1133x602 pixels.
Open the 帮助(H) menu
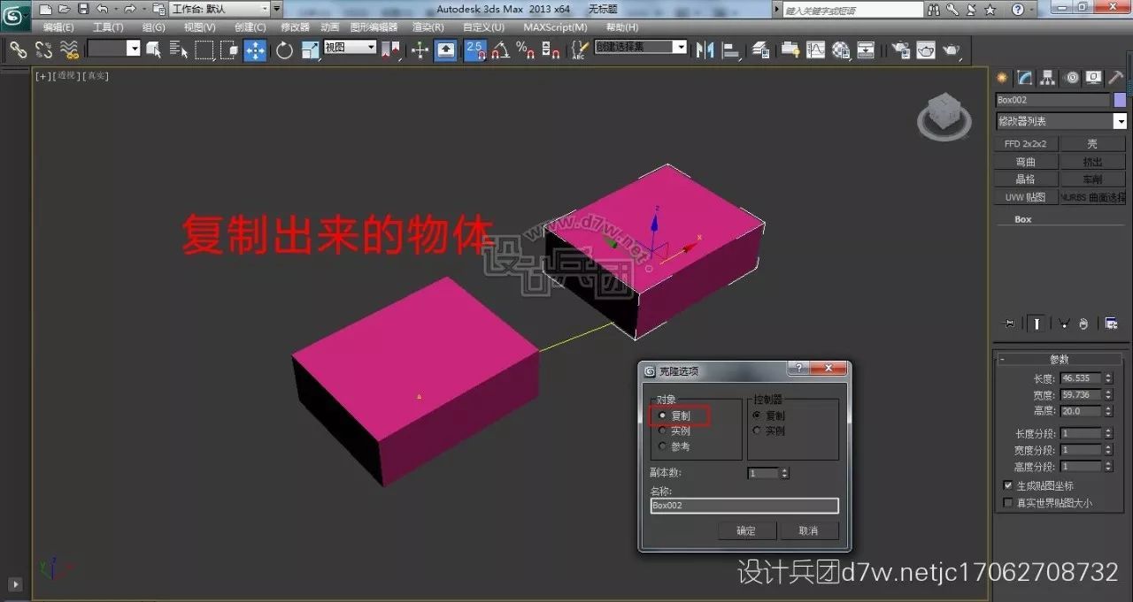(x=622, y=27)
